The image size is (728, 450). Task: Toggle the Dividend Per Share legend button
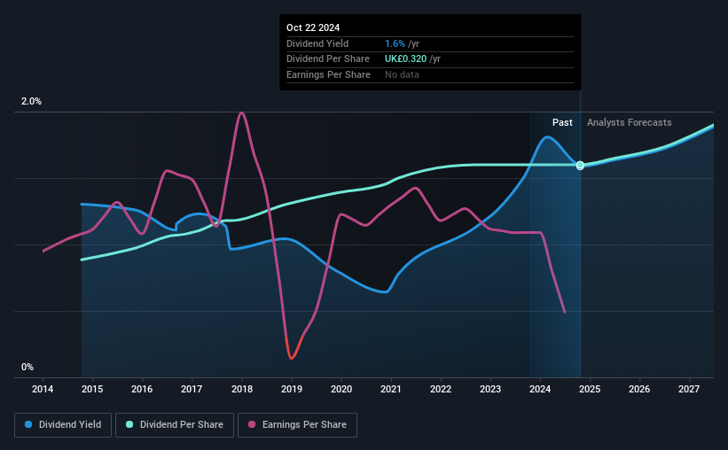pos(175,425)
